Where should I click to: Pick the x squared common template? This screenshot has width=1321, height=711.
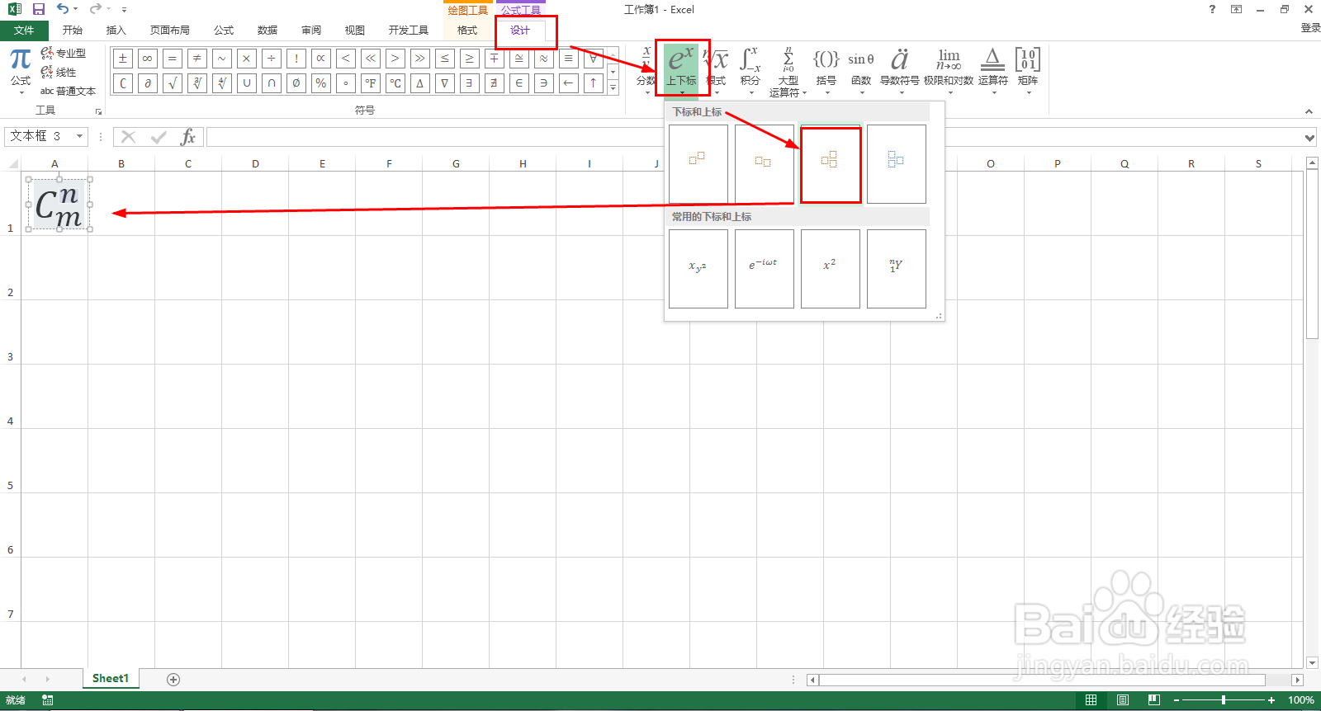(831, 269)
